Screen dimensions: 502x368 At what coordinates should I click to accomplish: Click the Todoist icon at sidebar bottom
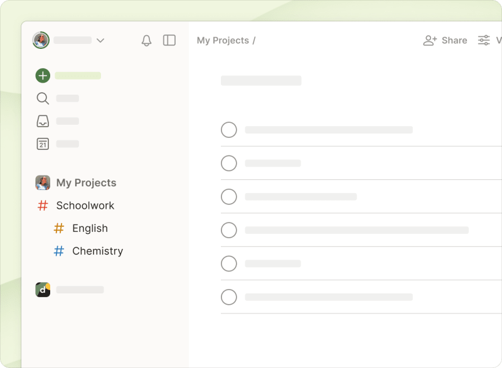click(x=43, y=290)
